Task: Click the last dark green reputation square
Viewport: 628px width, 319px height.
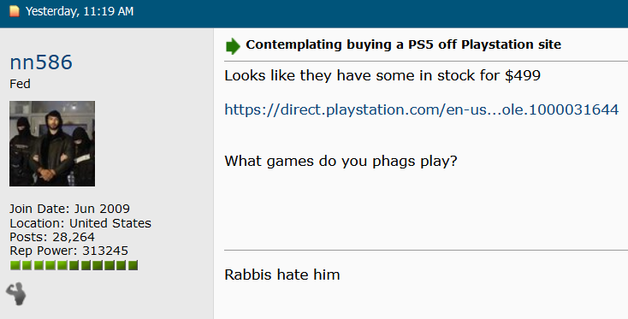Action: [133, 265]
